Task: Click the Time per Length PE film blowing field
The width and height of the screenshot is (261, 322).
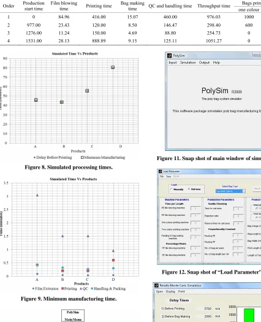Action: [195, 209]
